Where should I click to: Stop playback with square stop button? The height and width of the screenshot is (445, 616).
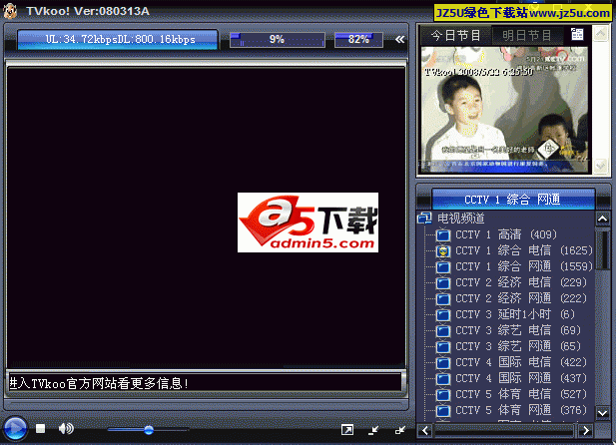41,428
